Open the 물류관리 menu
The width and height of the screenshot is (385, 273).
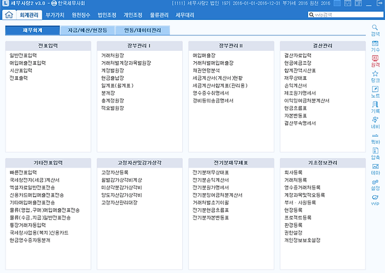[x=159, y=15]
